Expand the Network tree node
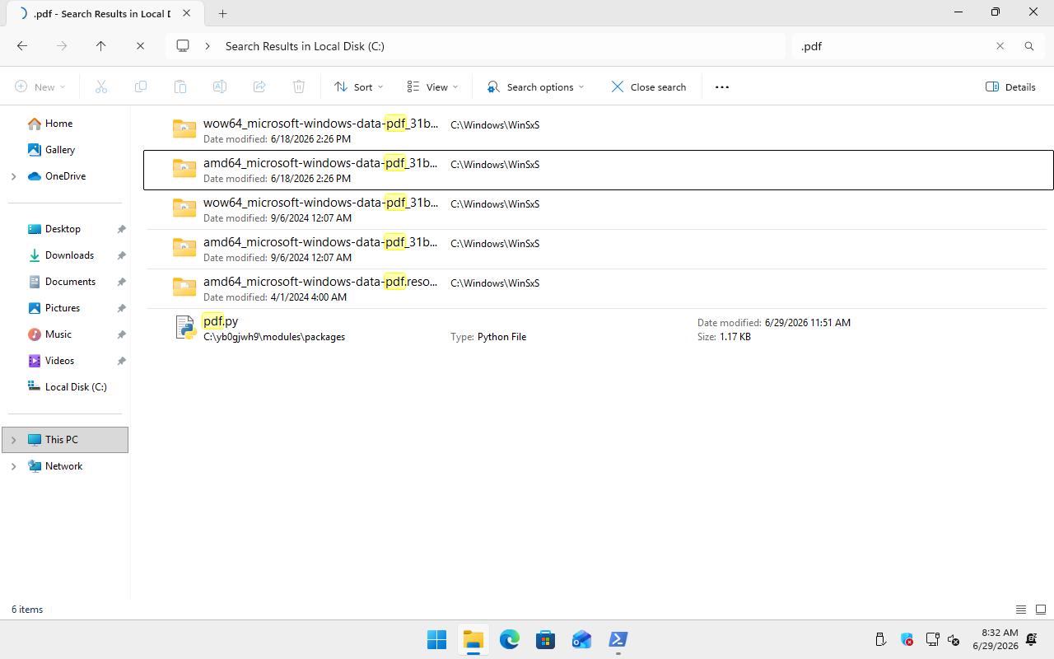This screenshot has height=659, width=1054. coord(13,466)
